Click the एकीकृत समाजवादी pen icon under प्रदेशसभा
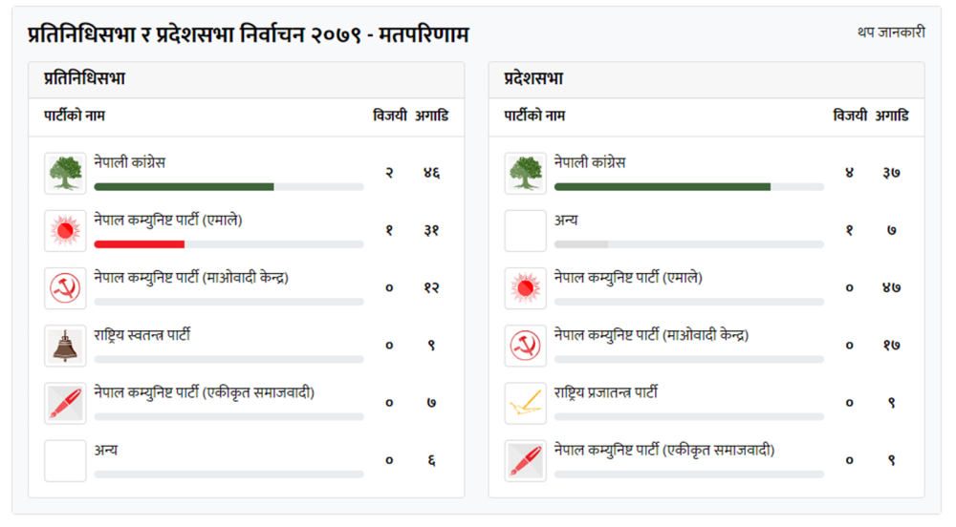 click(x=526, y=461)
